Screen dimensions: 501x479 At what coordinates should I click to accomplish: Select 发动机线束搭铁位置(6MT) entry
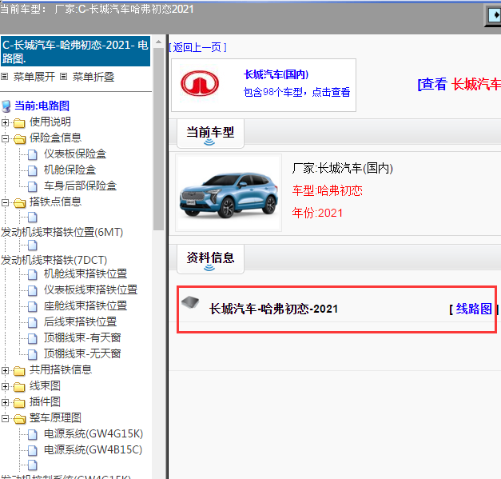pos(62,232)
